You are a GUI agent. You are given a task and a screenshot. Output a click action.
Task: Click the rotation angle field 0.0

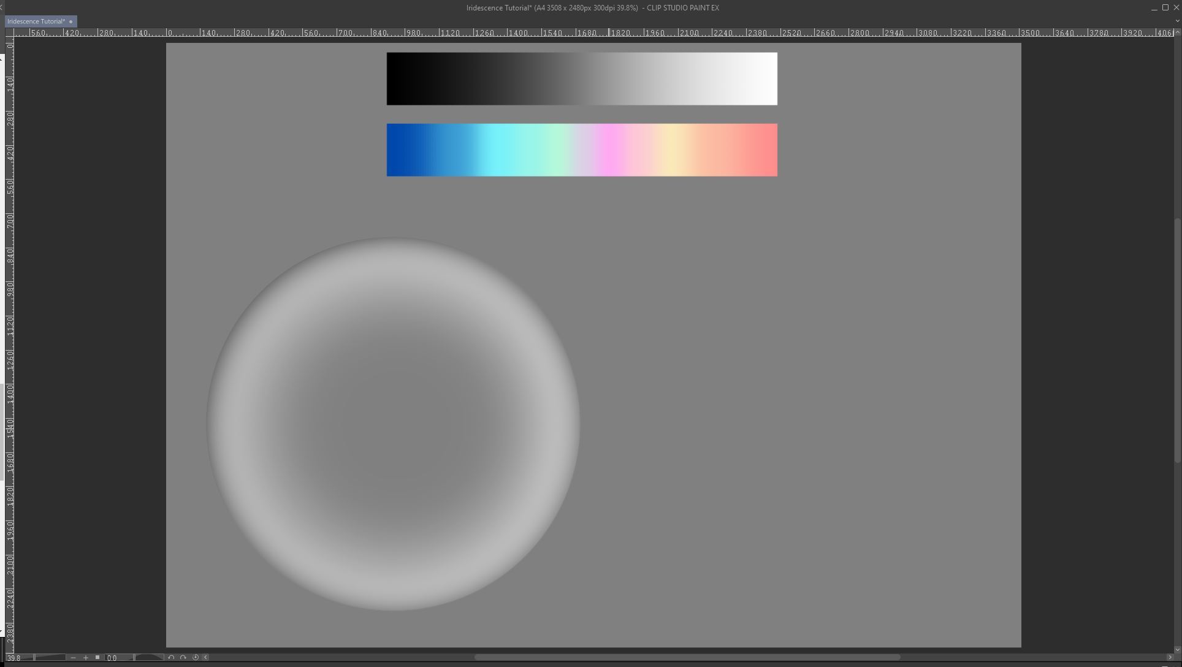[x=112, y=658]
